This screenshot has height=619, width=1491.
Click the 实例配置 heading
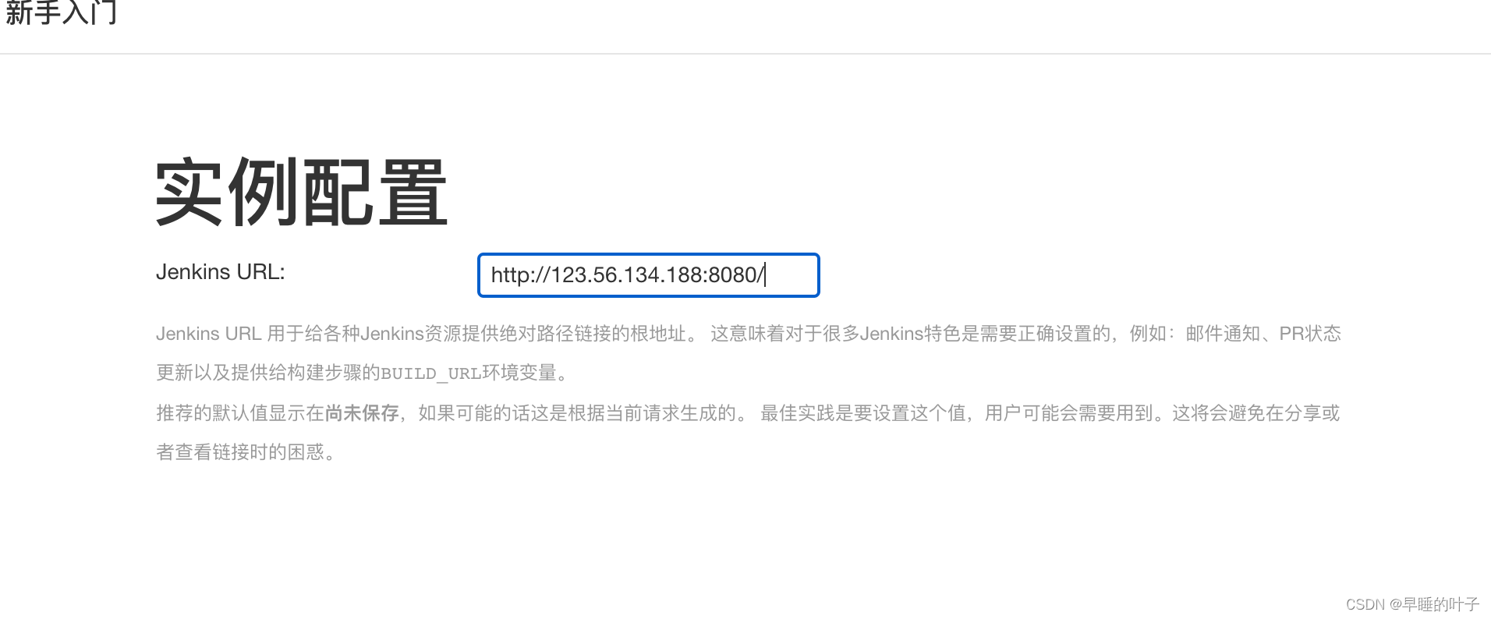[302, 192]
